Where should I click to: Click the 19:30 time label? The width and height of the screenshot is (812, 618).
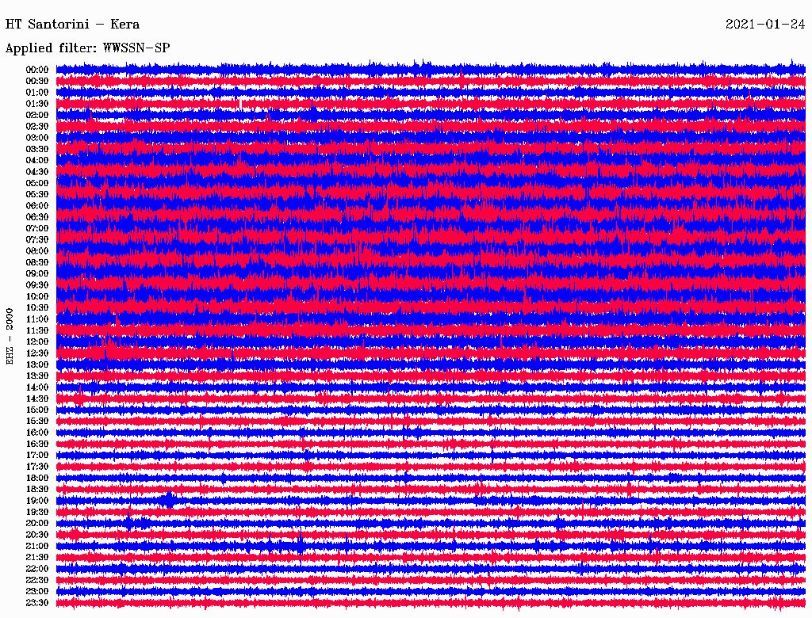click(37, 513)
